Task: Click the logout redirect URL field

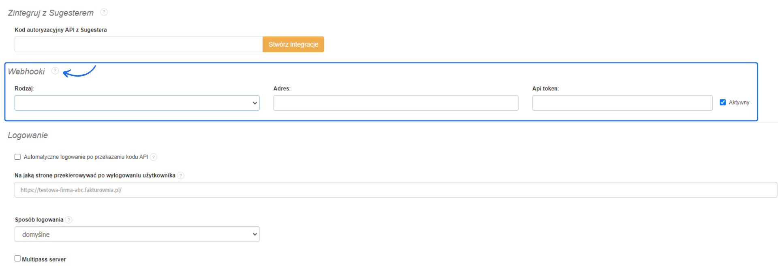Action: pos(395,190)
